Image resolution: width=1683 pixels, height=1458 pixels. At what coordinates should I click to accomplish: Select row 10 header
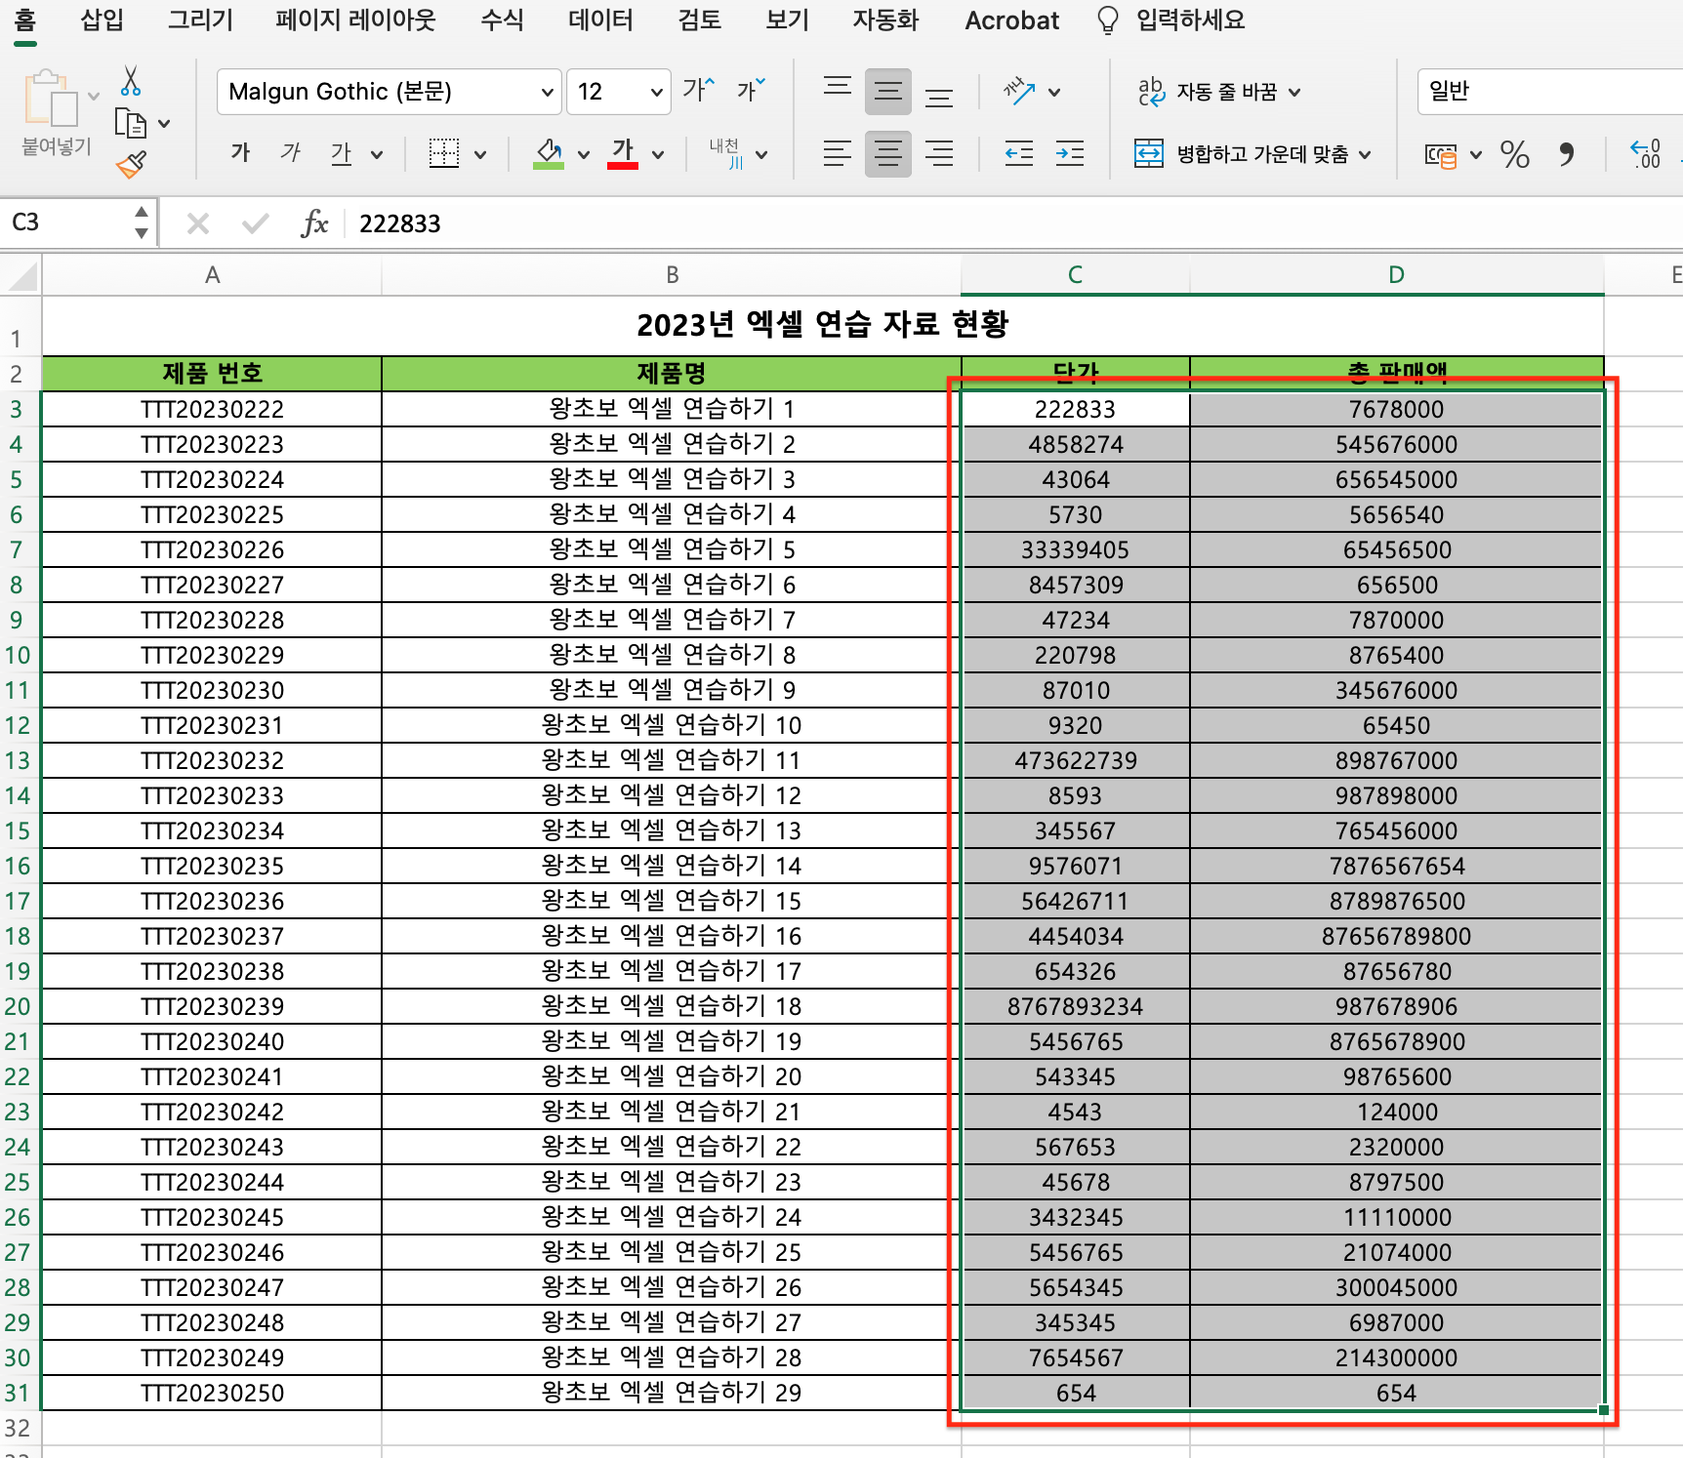19,655
